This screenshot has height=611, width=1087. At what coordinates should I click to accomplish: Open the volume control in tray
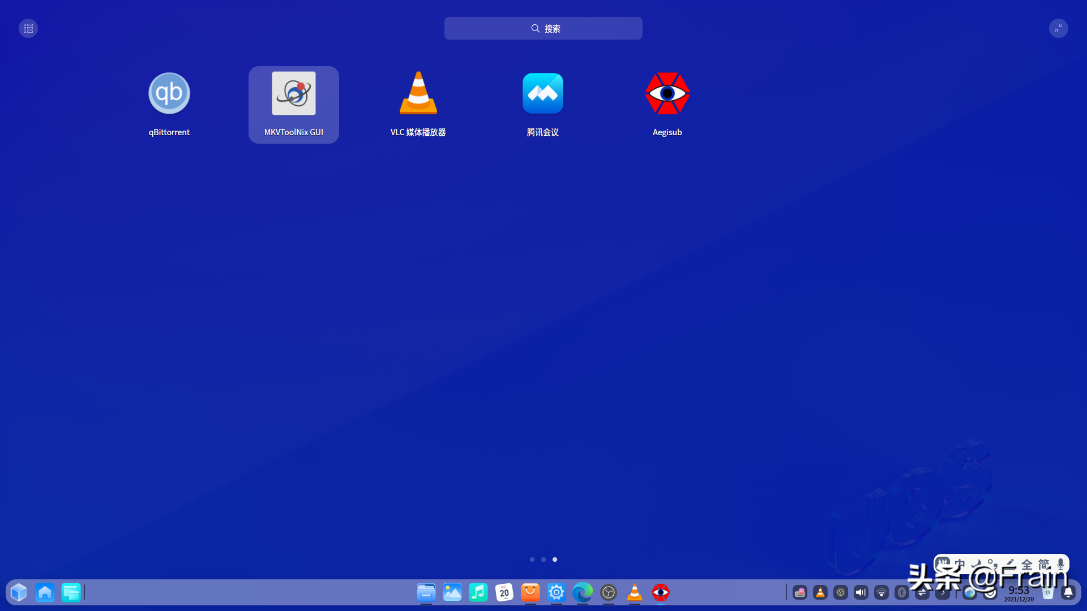pyautogui.click(x=861, y=592)
